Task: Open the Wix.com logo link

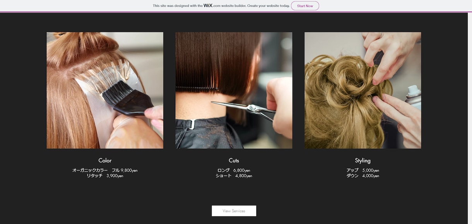Action: (212, 5)
